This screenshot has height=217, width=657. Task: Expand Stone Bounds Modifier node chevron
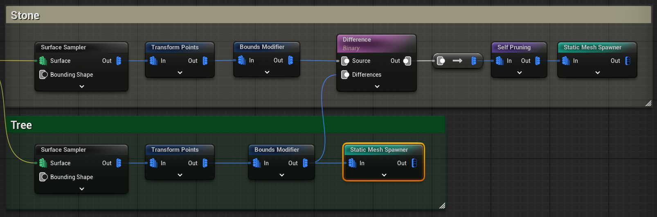267,72
